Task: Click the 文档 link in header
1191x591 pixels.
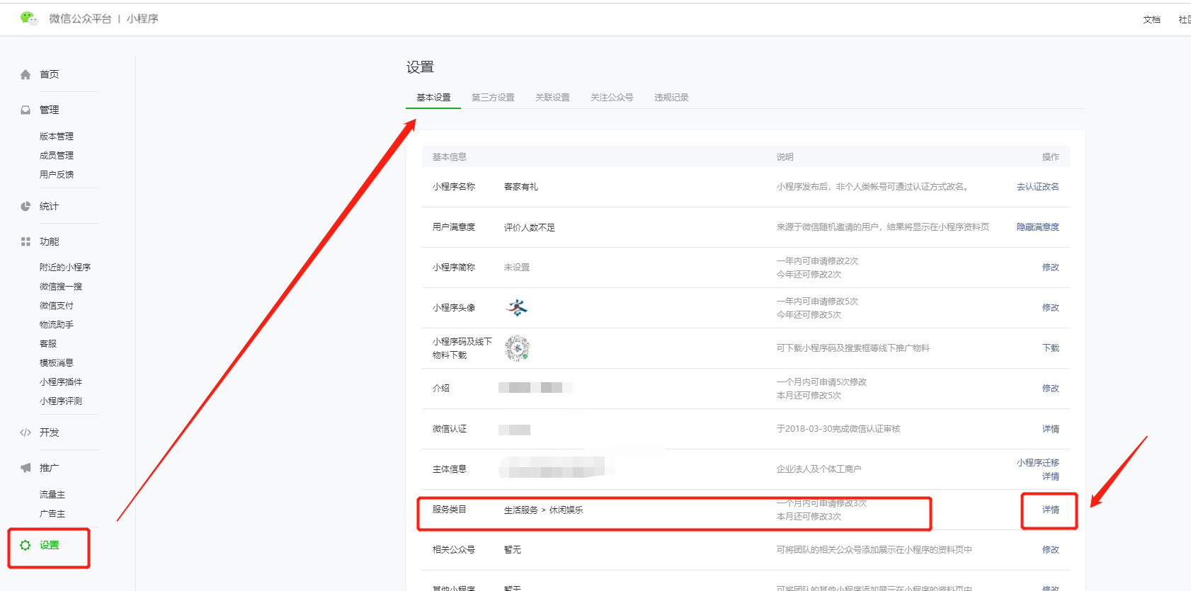Action: pos(1152,20)
